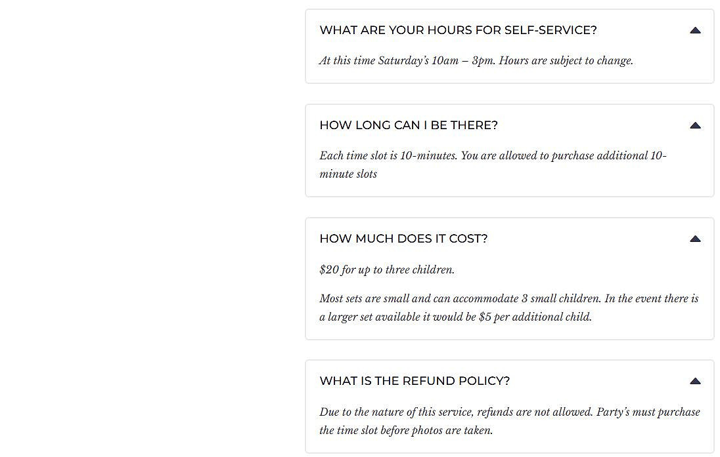This screenshot has height=457, width=720.
Task: Click 'Hours are subject to change' sentence
Action: pyautogui.click(x=566, y=60)
